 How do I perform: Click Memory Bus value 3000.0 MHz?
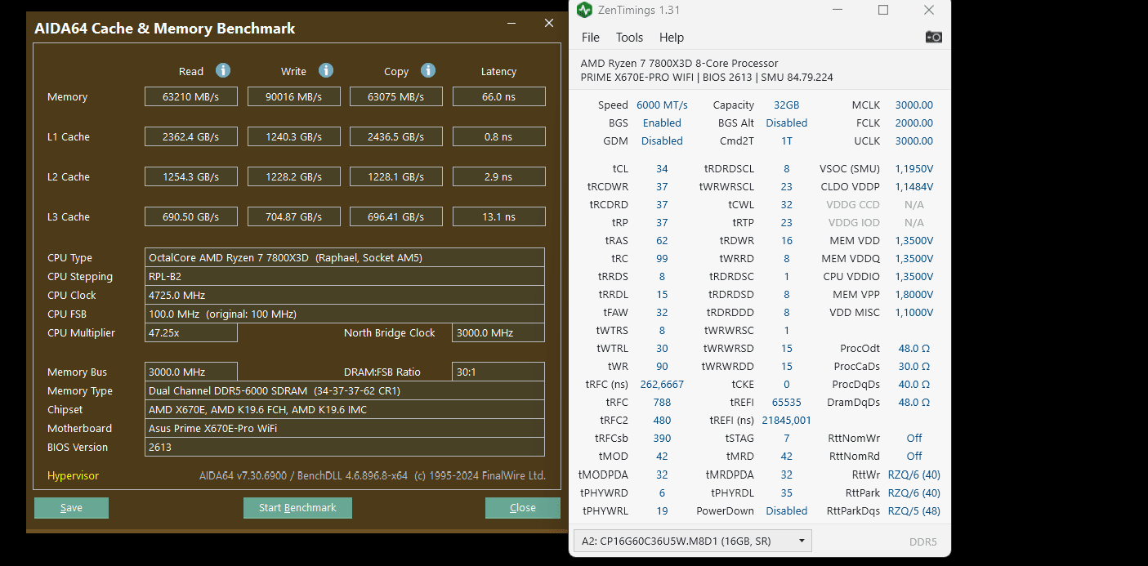coord(191,372)
